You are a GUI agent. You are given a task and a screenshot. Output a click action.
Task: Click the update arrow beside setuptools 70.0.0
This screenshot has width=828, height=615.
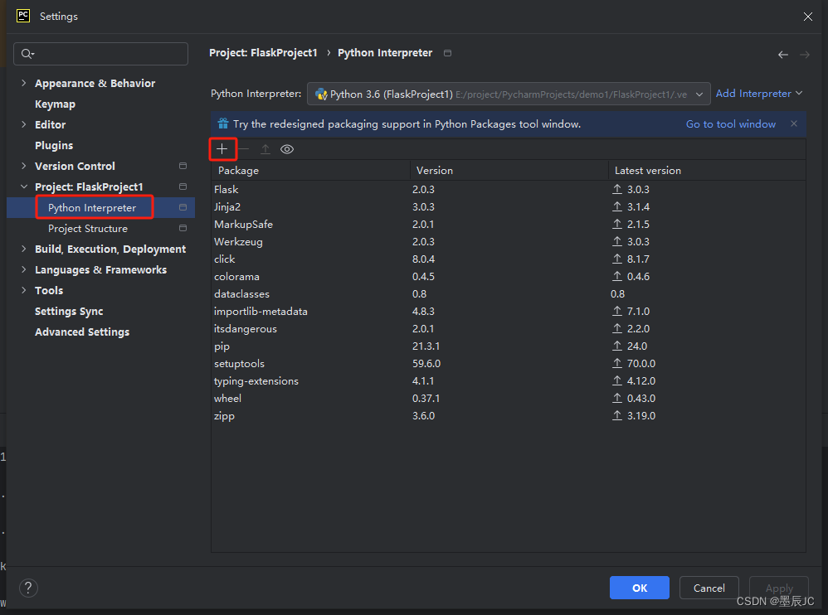pyautogui.click(x=616, y=363)
